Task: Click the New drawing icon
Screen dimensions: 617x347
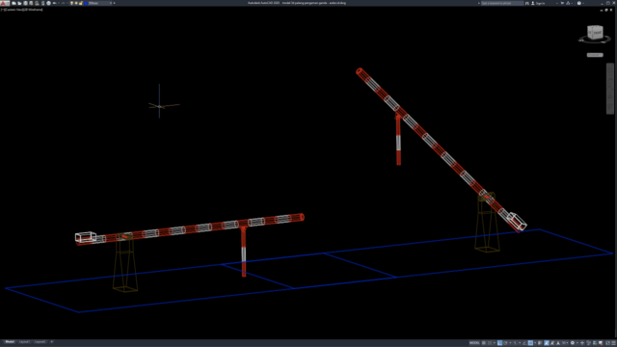Action: tap(13, 3)
